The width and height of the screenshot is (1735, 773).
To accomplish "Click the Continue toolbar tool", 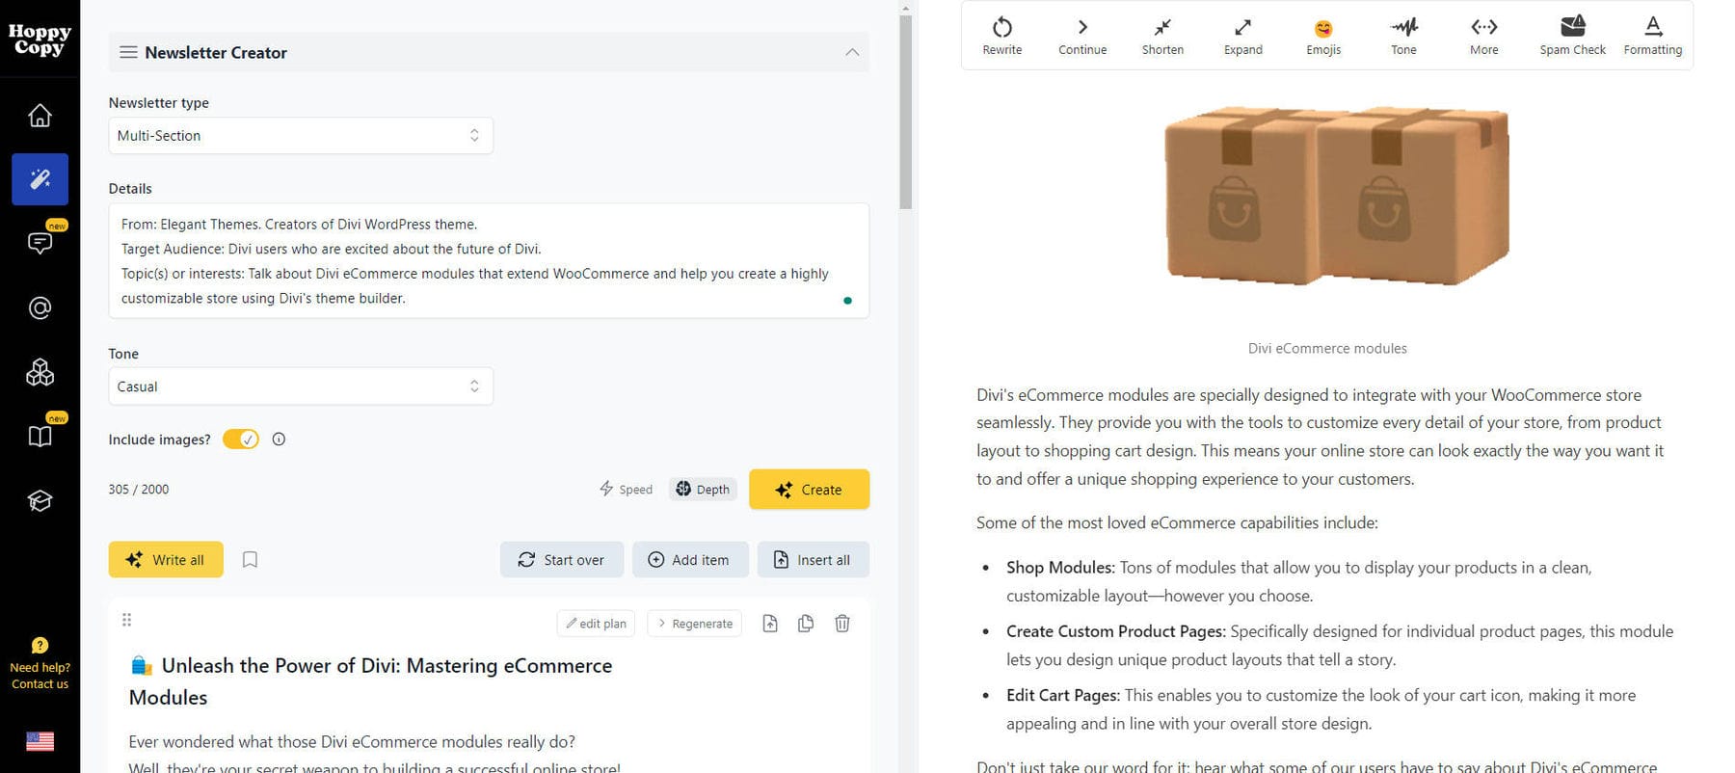I will pos(1082,36).
